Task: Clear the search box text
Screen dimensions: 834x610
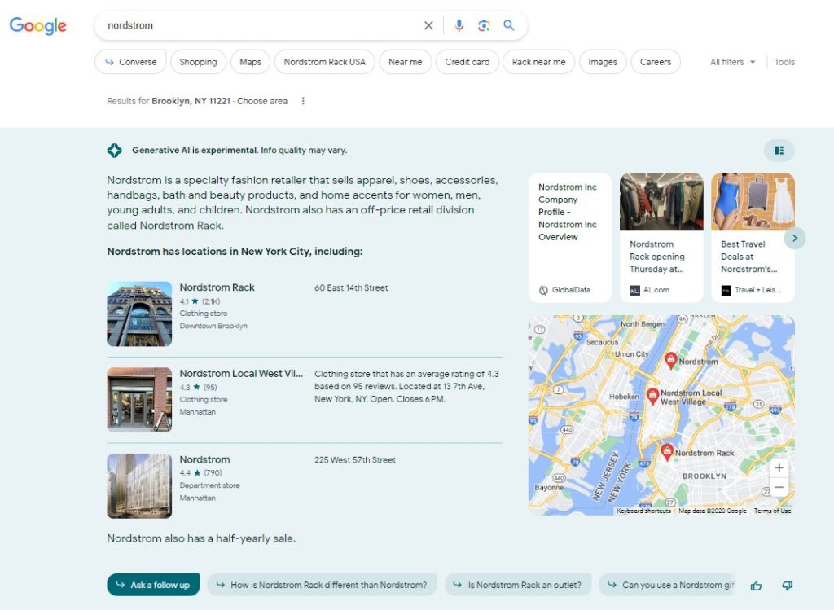Action: point(428,25)
